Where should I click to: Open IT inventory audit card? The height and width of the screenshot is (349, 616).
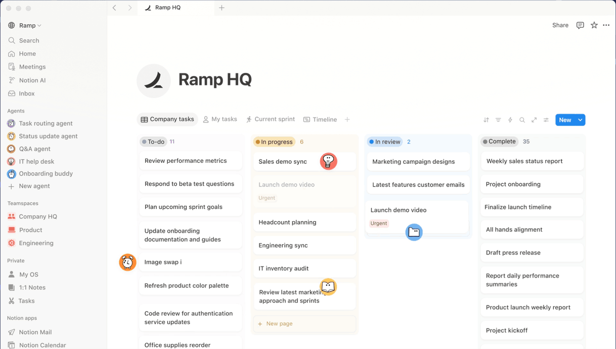pyautogui.click(x=304, y=269)
